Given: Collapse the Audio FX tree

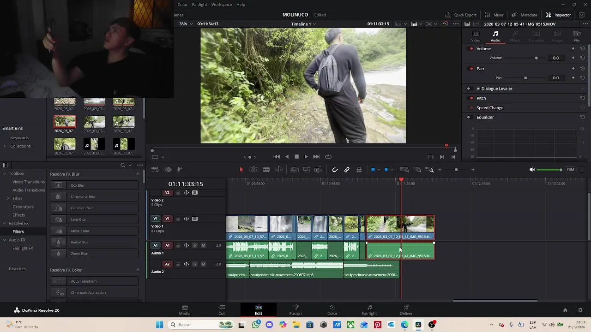Looking at the screenshot, I should [5, 240].
